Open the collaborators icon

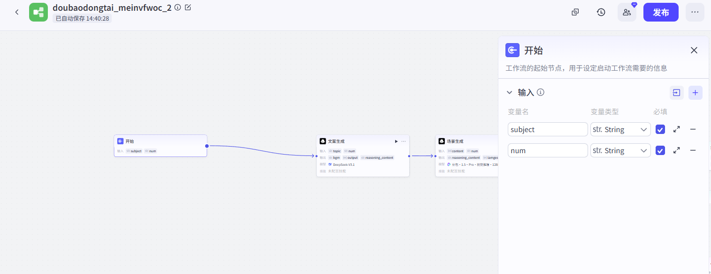click(627, 12)
